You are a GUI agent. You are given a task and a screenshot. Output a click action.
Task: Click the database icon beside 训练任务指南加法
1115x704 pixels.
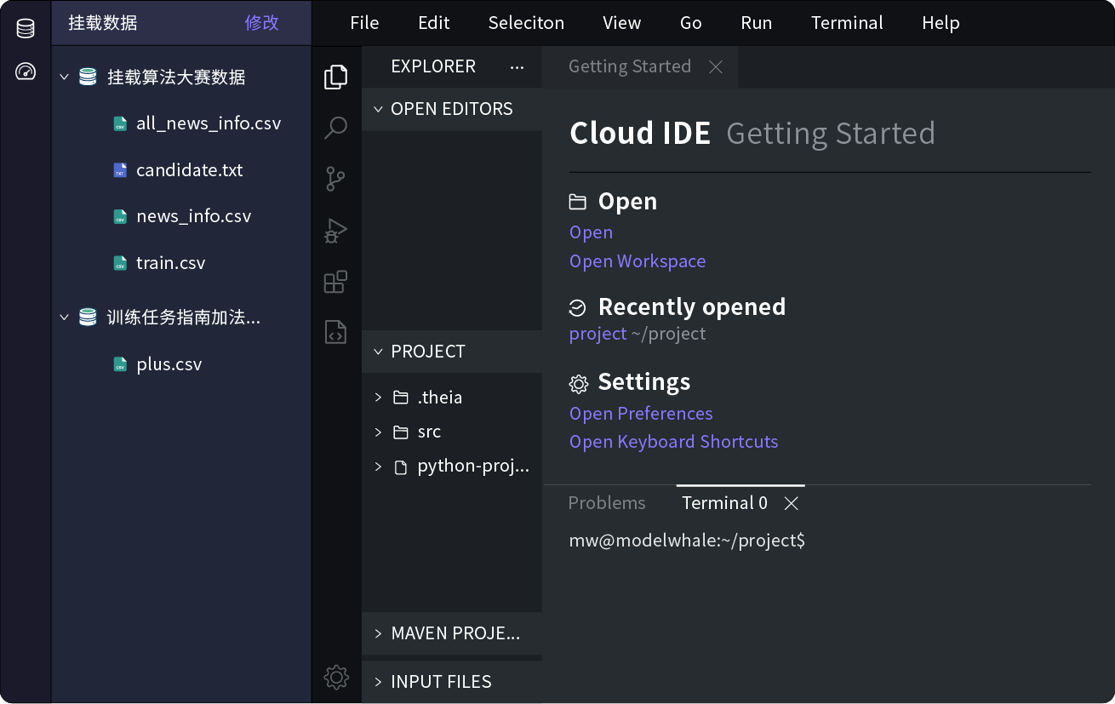88,318
